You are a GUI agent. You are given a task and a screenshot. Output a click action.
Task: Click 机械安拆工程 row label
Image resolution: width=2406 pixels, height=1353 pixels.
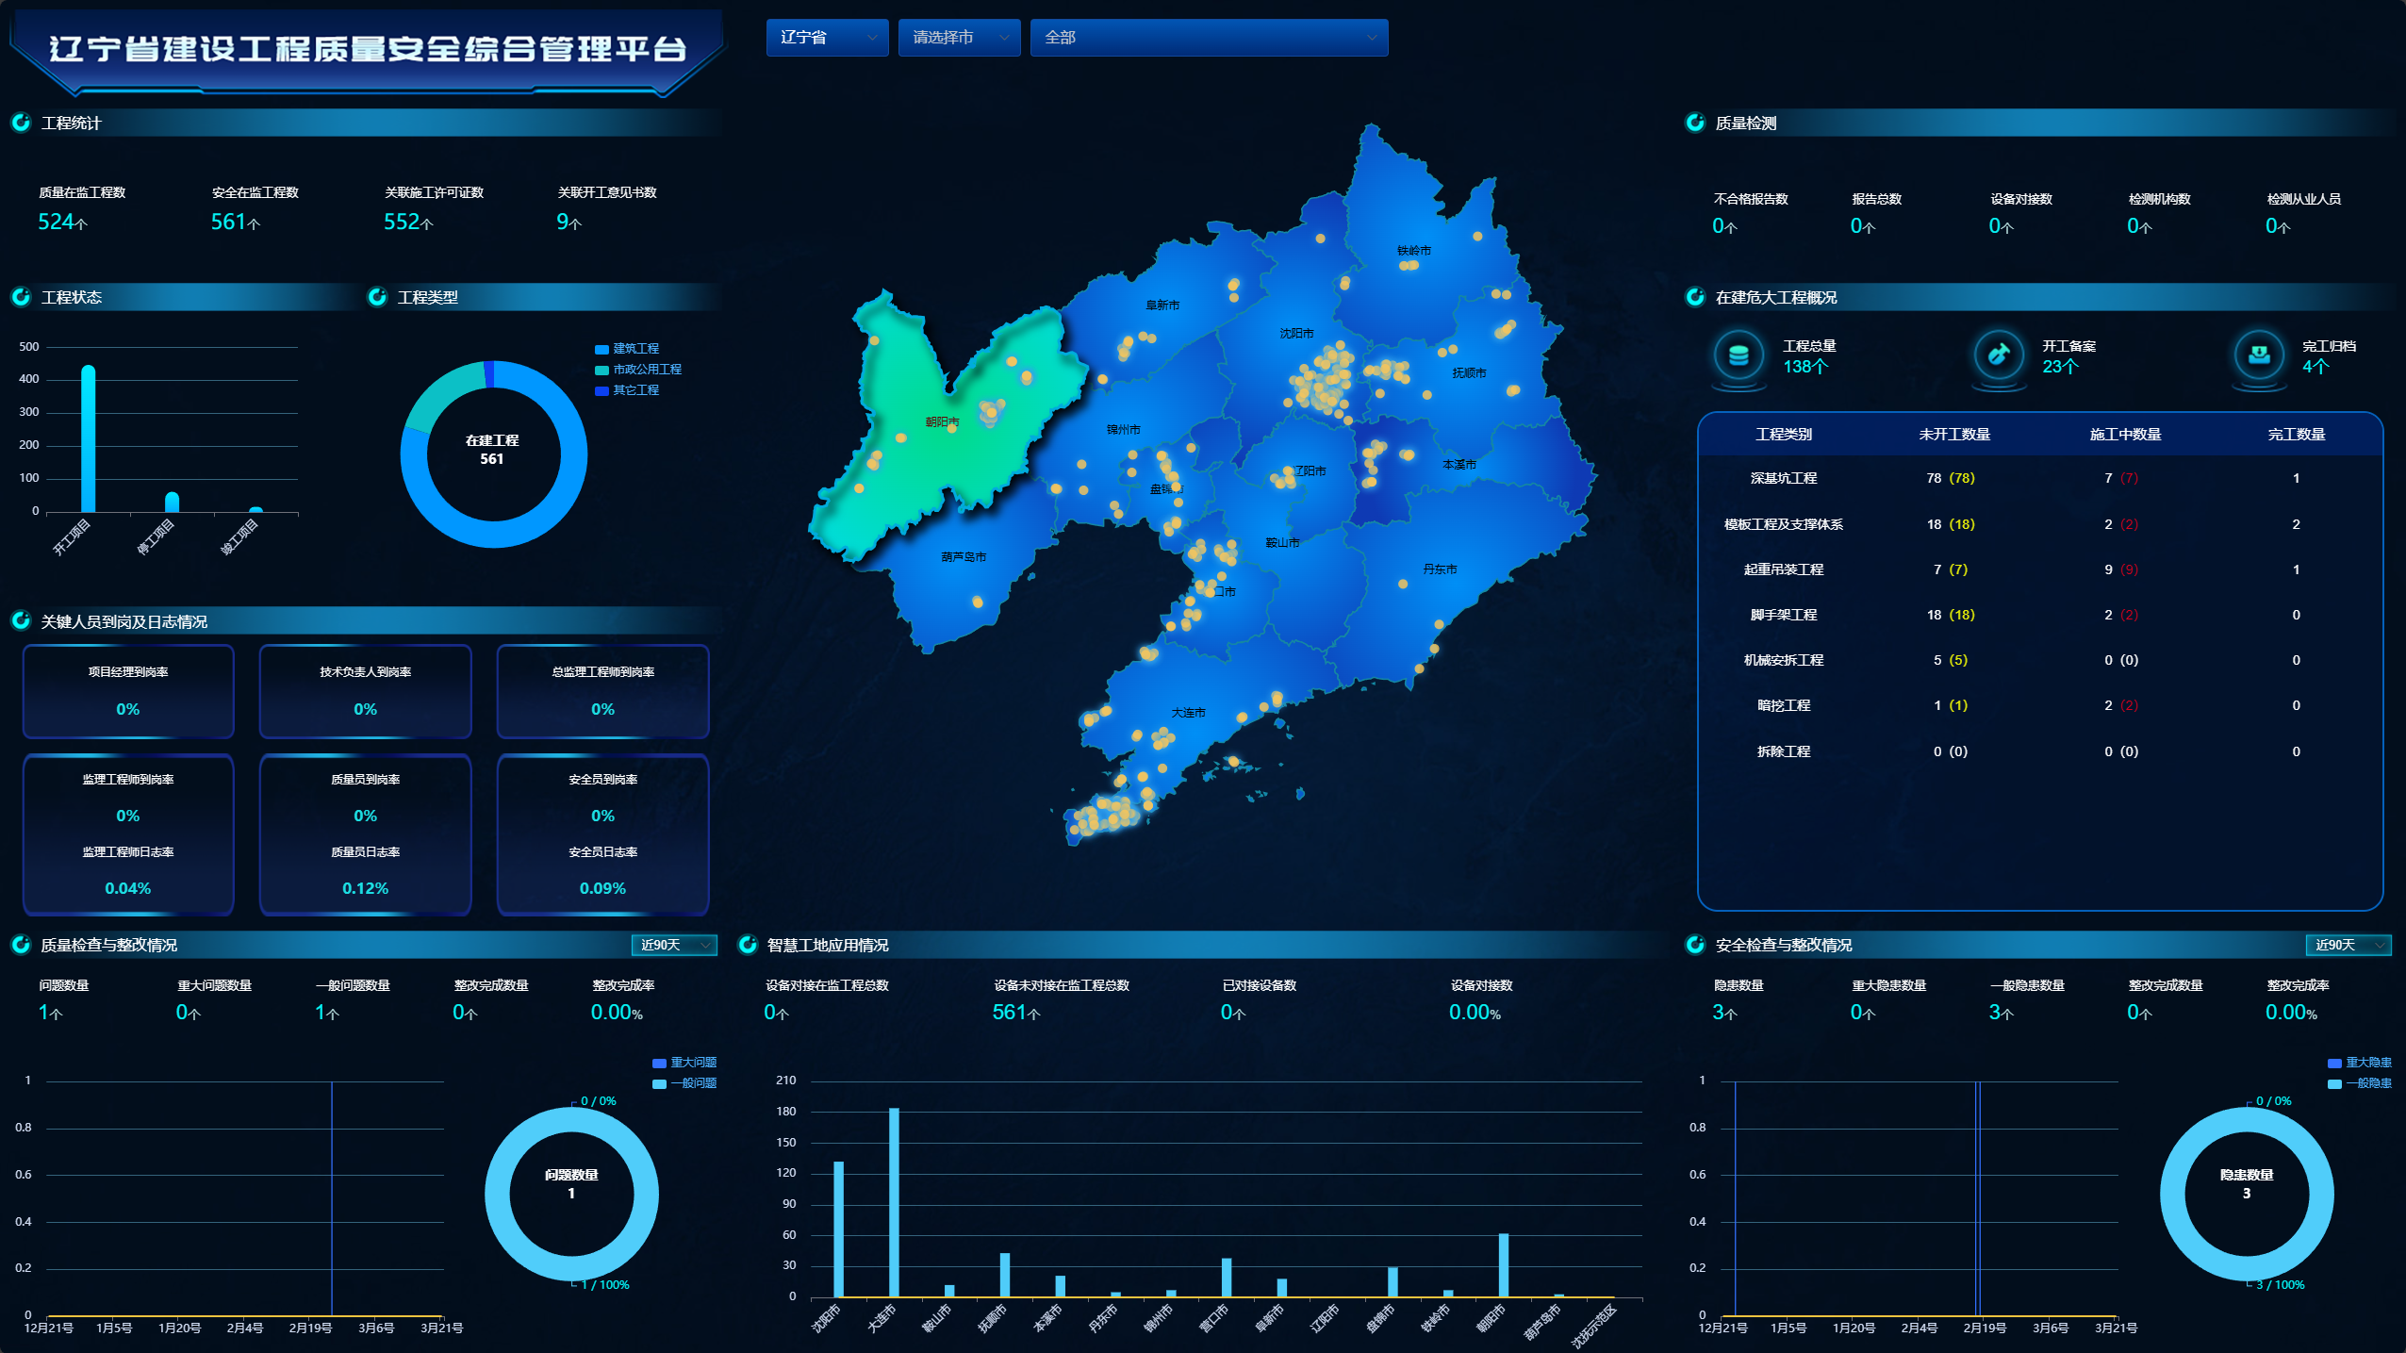pyautogui.click(x=1784, y=660)
